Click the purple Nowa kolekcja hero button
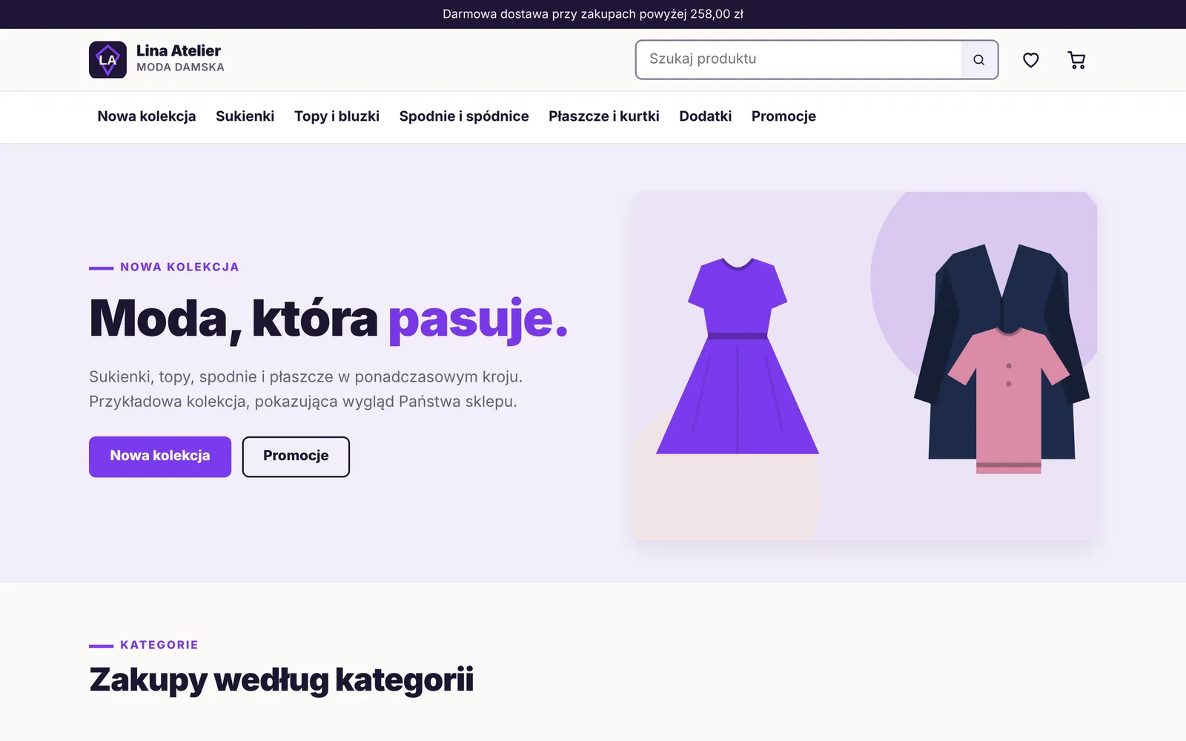This screenshot has width=1186, height=741. (160, 456)
